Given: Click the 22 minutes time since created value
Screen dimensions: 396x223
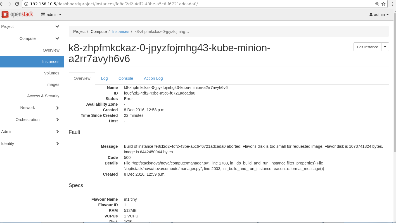Looking at the screenshot, I should click(x=134, y=115).
